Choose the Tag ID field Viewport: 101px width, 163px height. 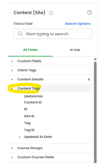pos(29,130)
